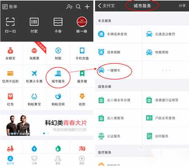The width and height of the screenshot is (189, 167).
Task: Open 蚂蚁聚宝 wealth app
Action: (34, 99)
